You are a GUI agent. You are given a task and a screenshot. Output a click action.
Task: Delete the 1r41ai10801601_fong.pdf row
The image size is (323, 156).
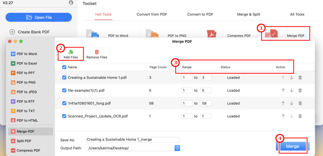[300, 103]
